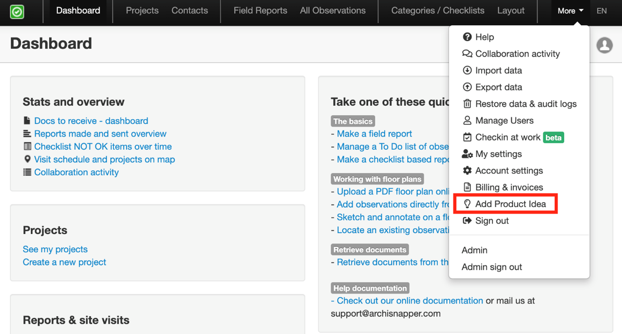Click the trash icon for Restore data
622x334 pixels.
click(467, 104)
